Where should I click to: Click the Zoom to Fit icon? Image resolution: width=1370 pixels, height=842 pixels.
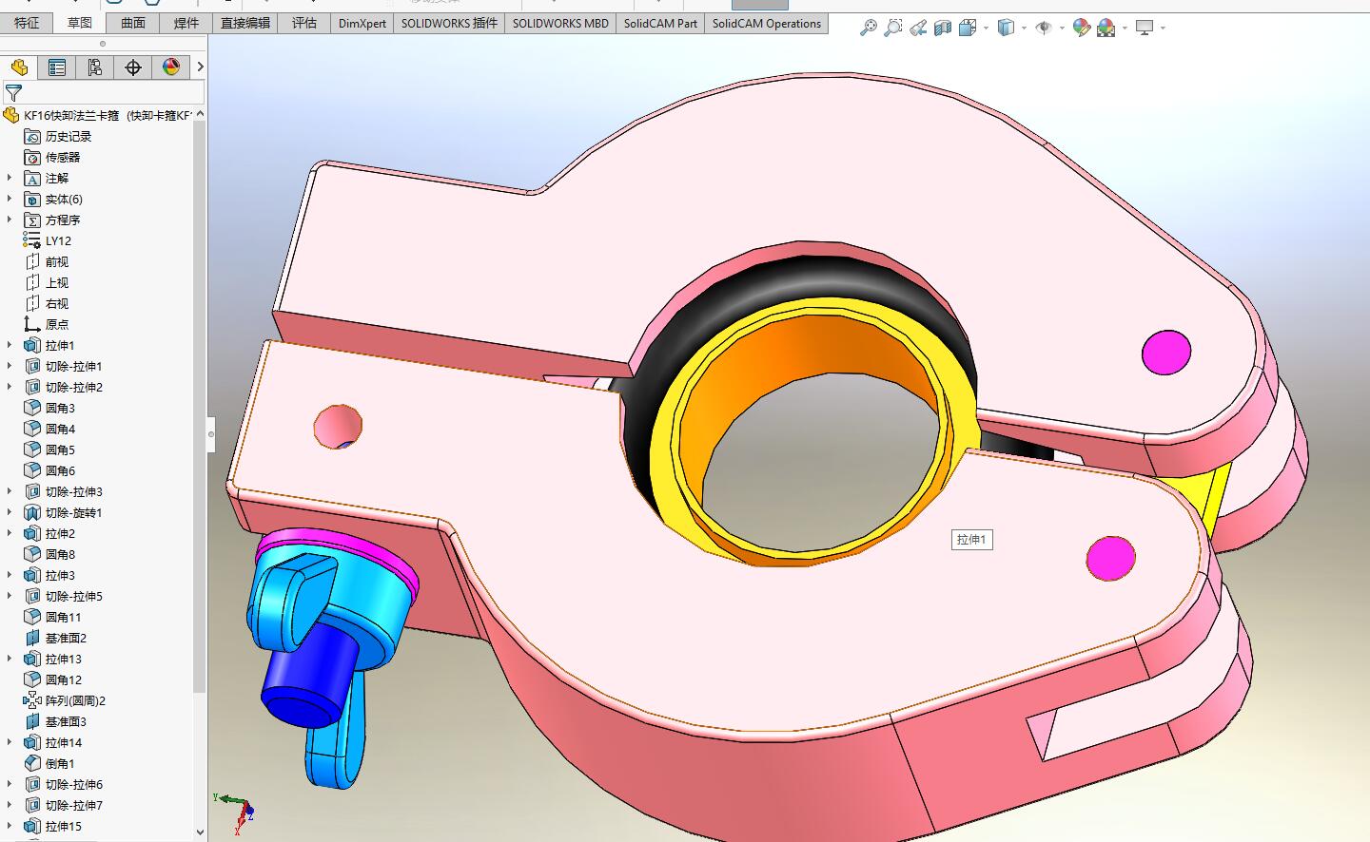point(868,29)
